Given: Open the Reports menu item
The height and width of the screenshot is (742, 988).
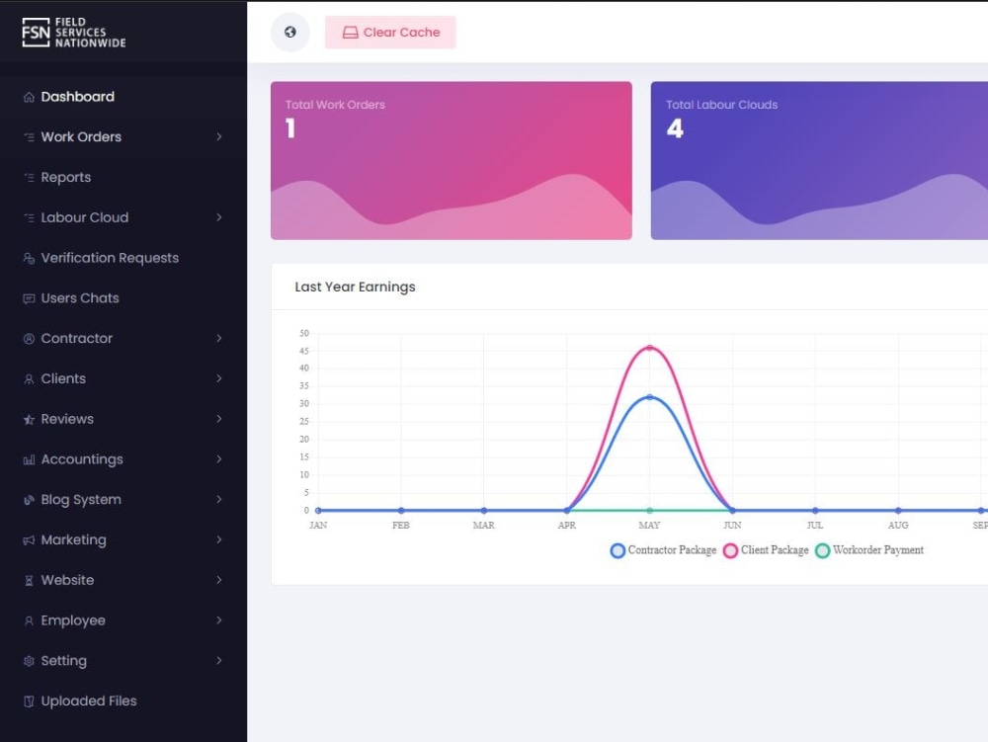Looking at the screenshot, I should point(123,178).
